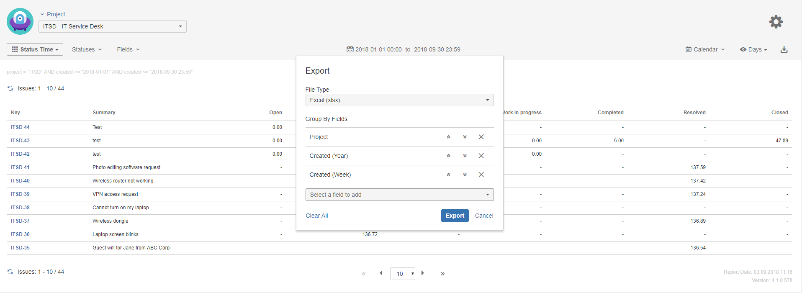Change the page size dropdown from 10
This screenshot has height=293, width=802.
[402, 274]
